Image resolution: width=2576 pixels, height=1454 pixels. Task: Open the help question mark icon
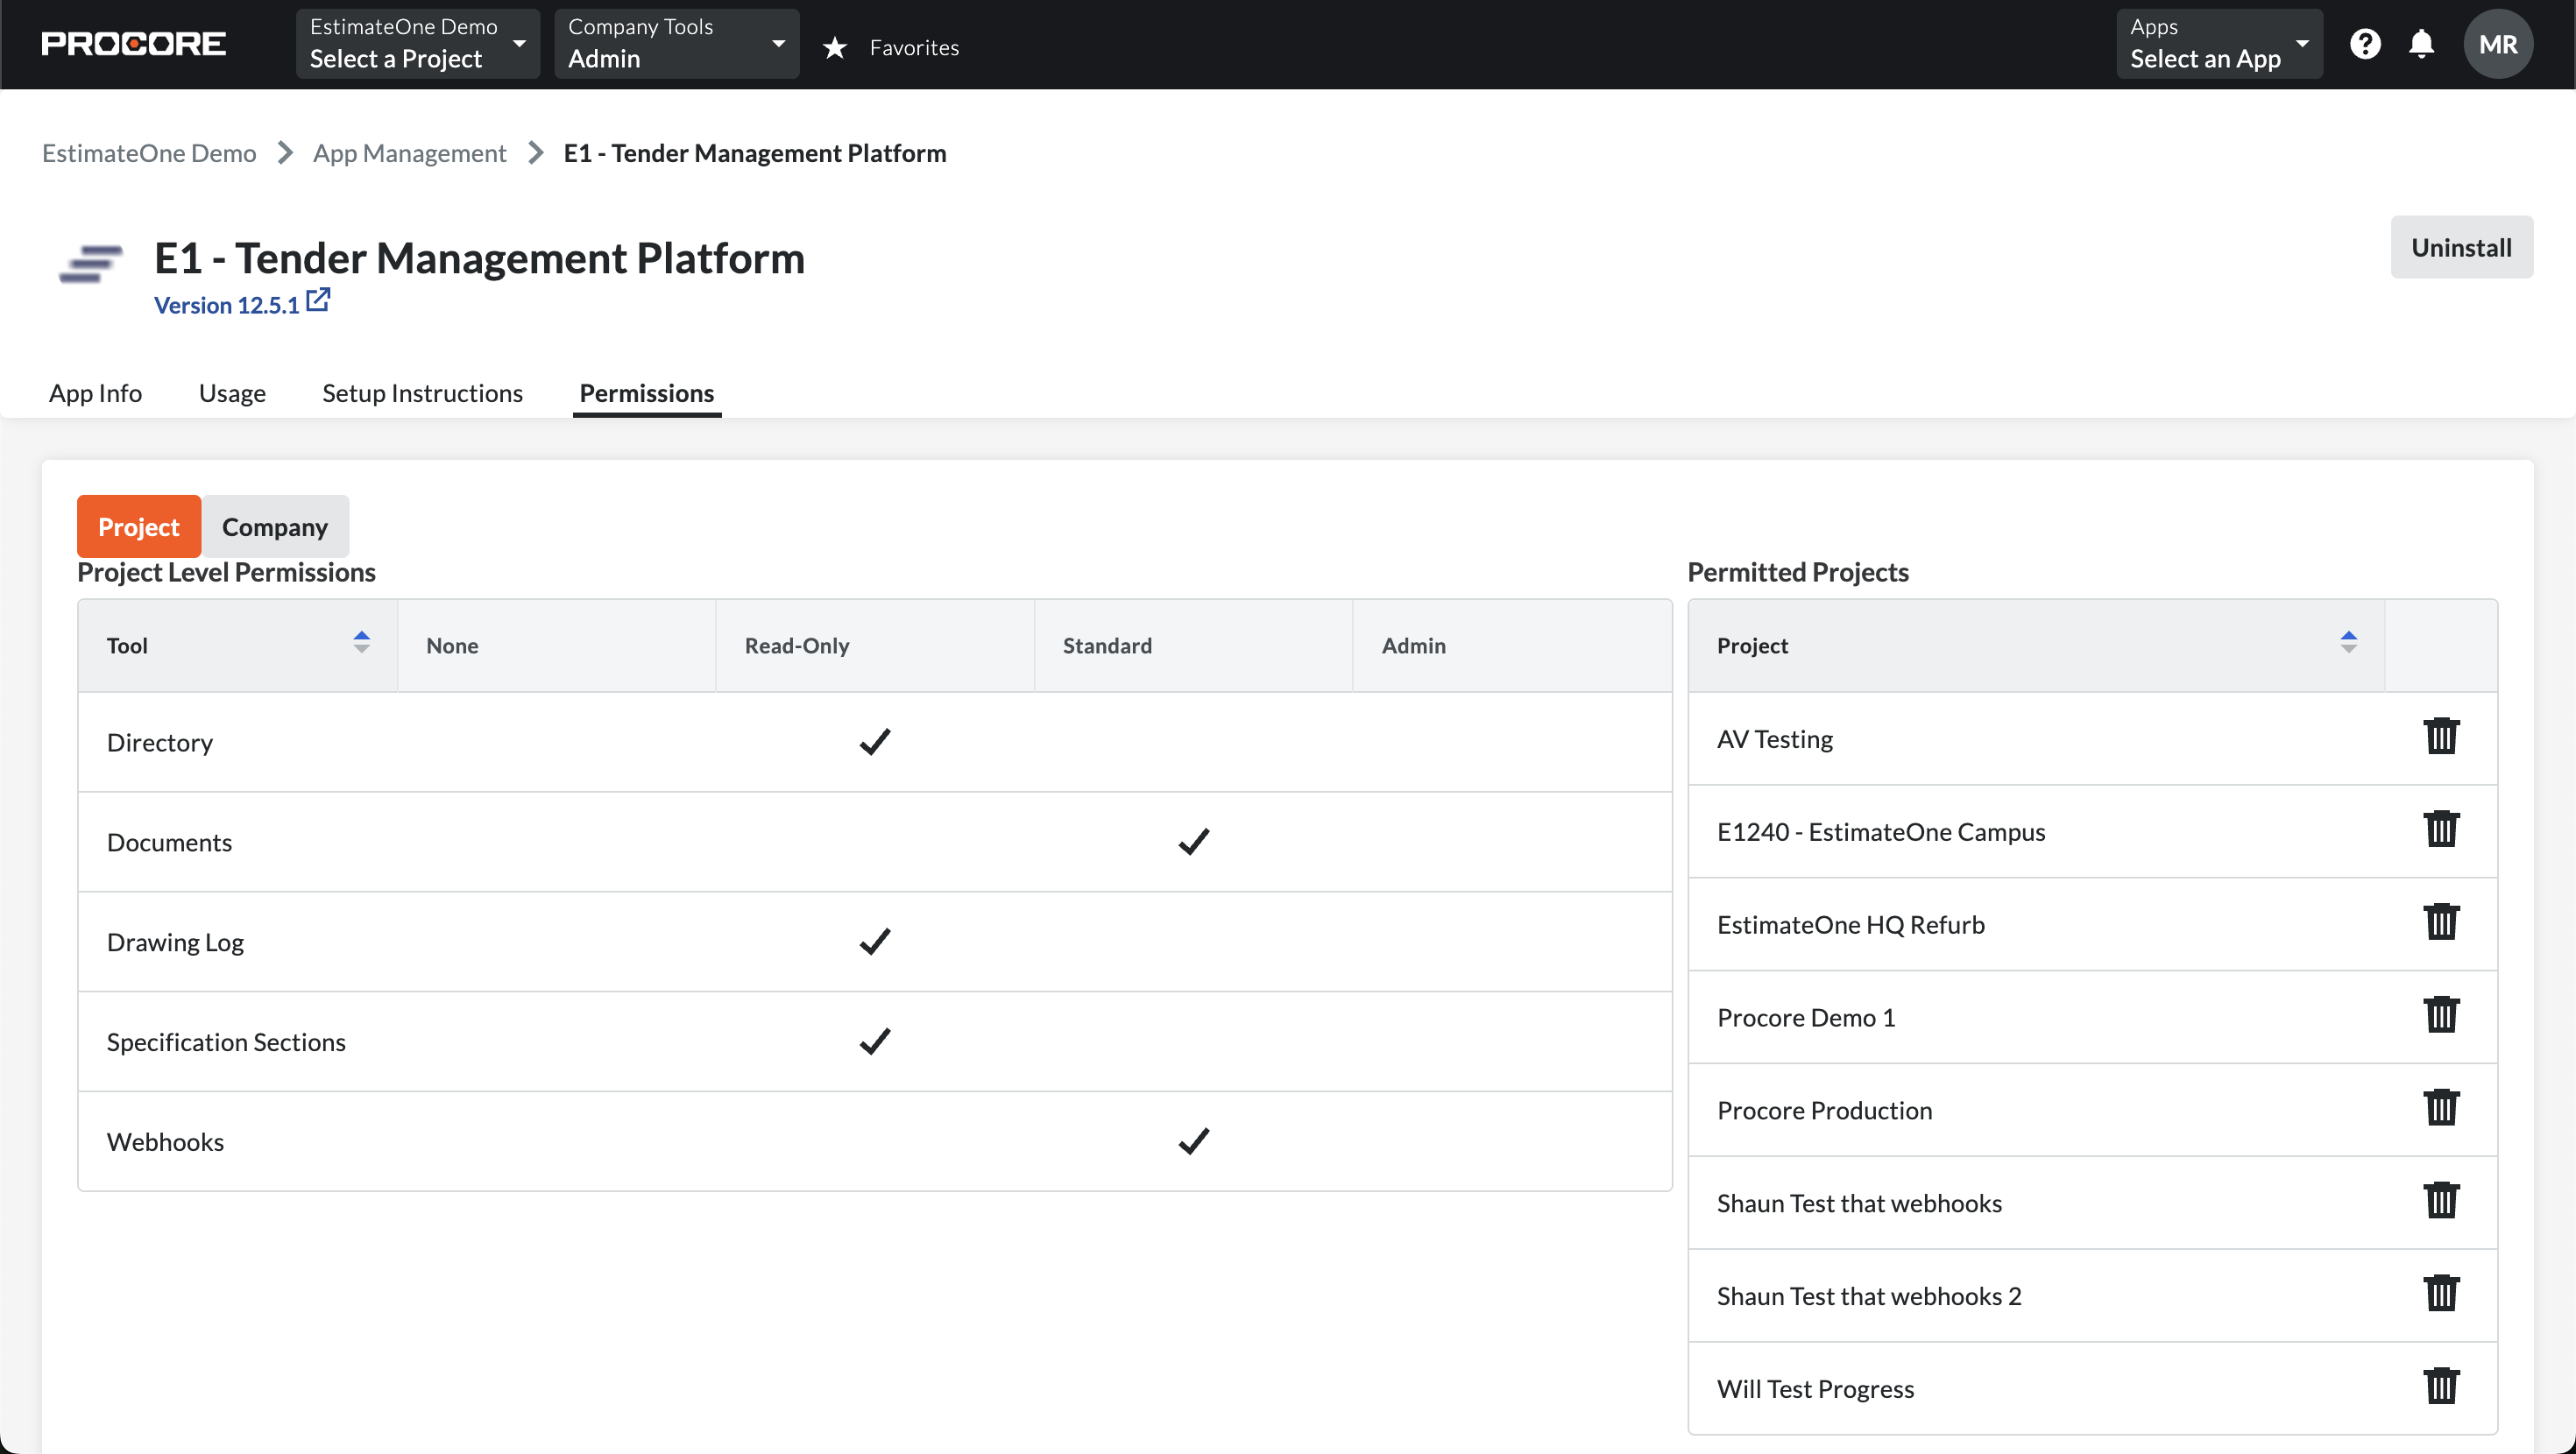[x=2365, y=44]
